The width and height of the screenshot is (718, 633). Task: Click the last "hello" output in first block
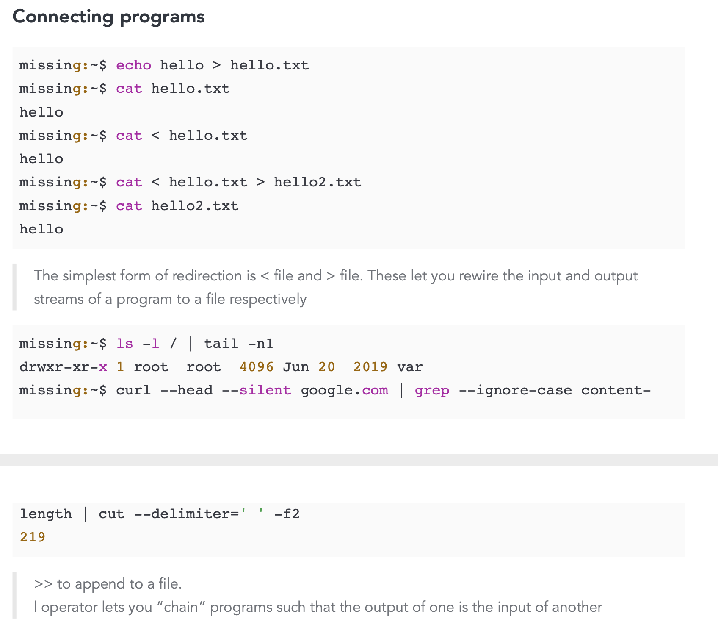41,229
